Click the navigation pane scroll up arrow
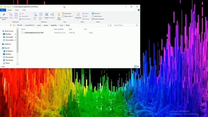The image size is (208, 117). (17, 29)
